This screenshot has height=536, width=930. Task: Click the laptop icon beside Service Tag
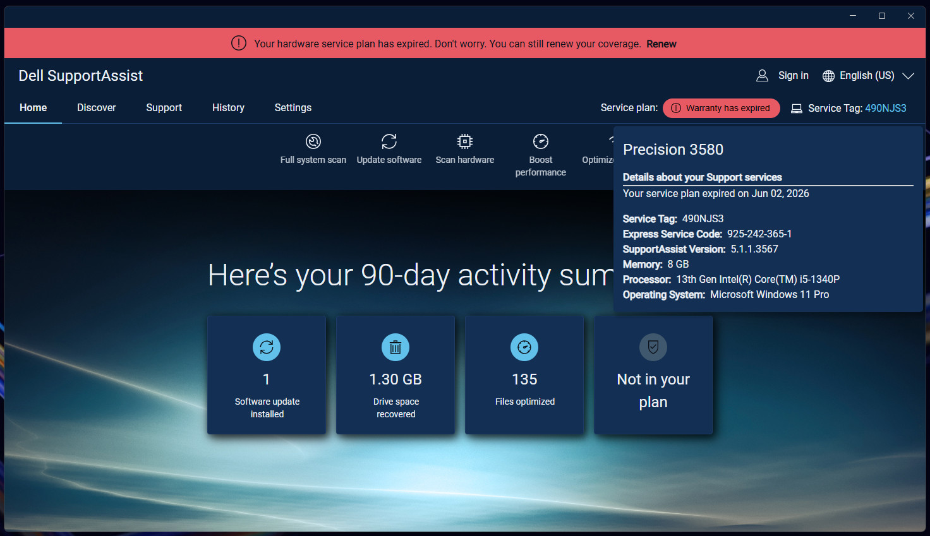(x=797, y=109)
